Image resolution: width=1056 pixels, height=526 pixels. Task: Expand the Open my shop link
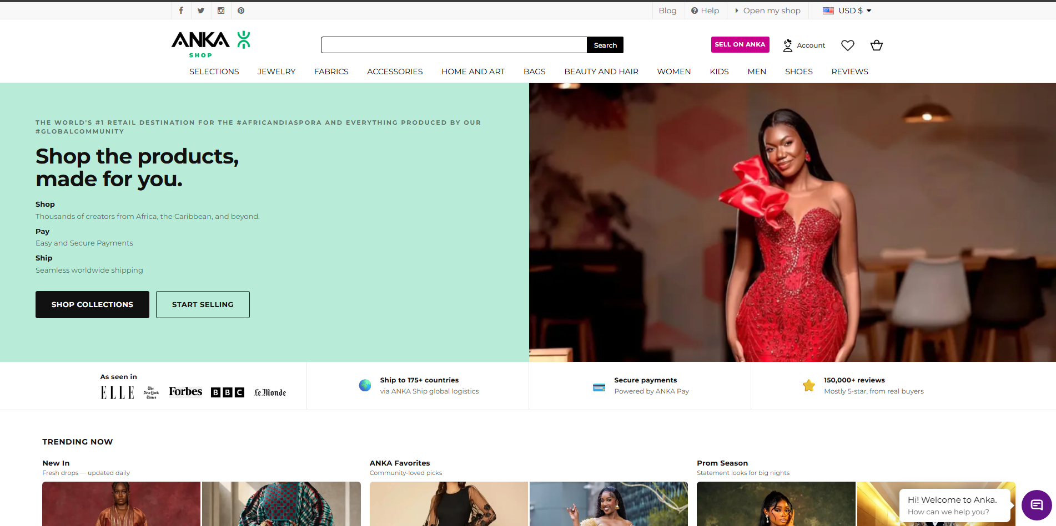[x=768, y=11]
